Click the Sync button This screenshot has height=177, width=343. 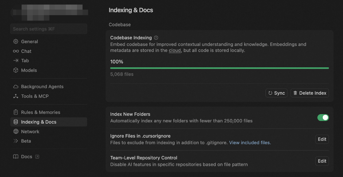(x=276, y=93)
